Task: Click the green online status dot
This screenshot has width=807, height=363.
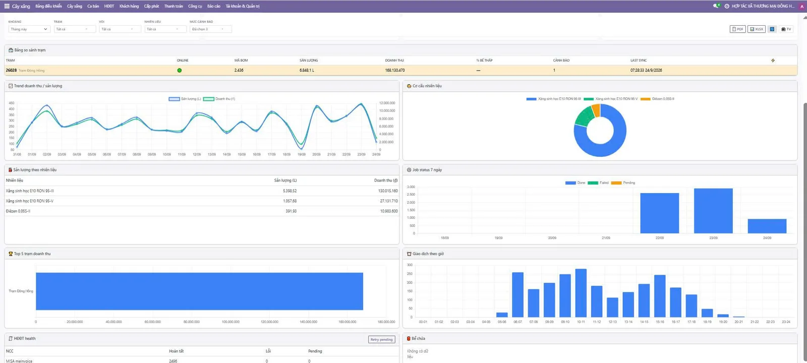Action: (180, 71)
